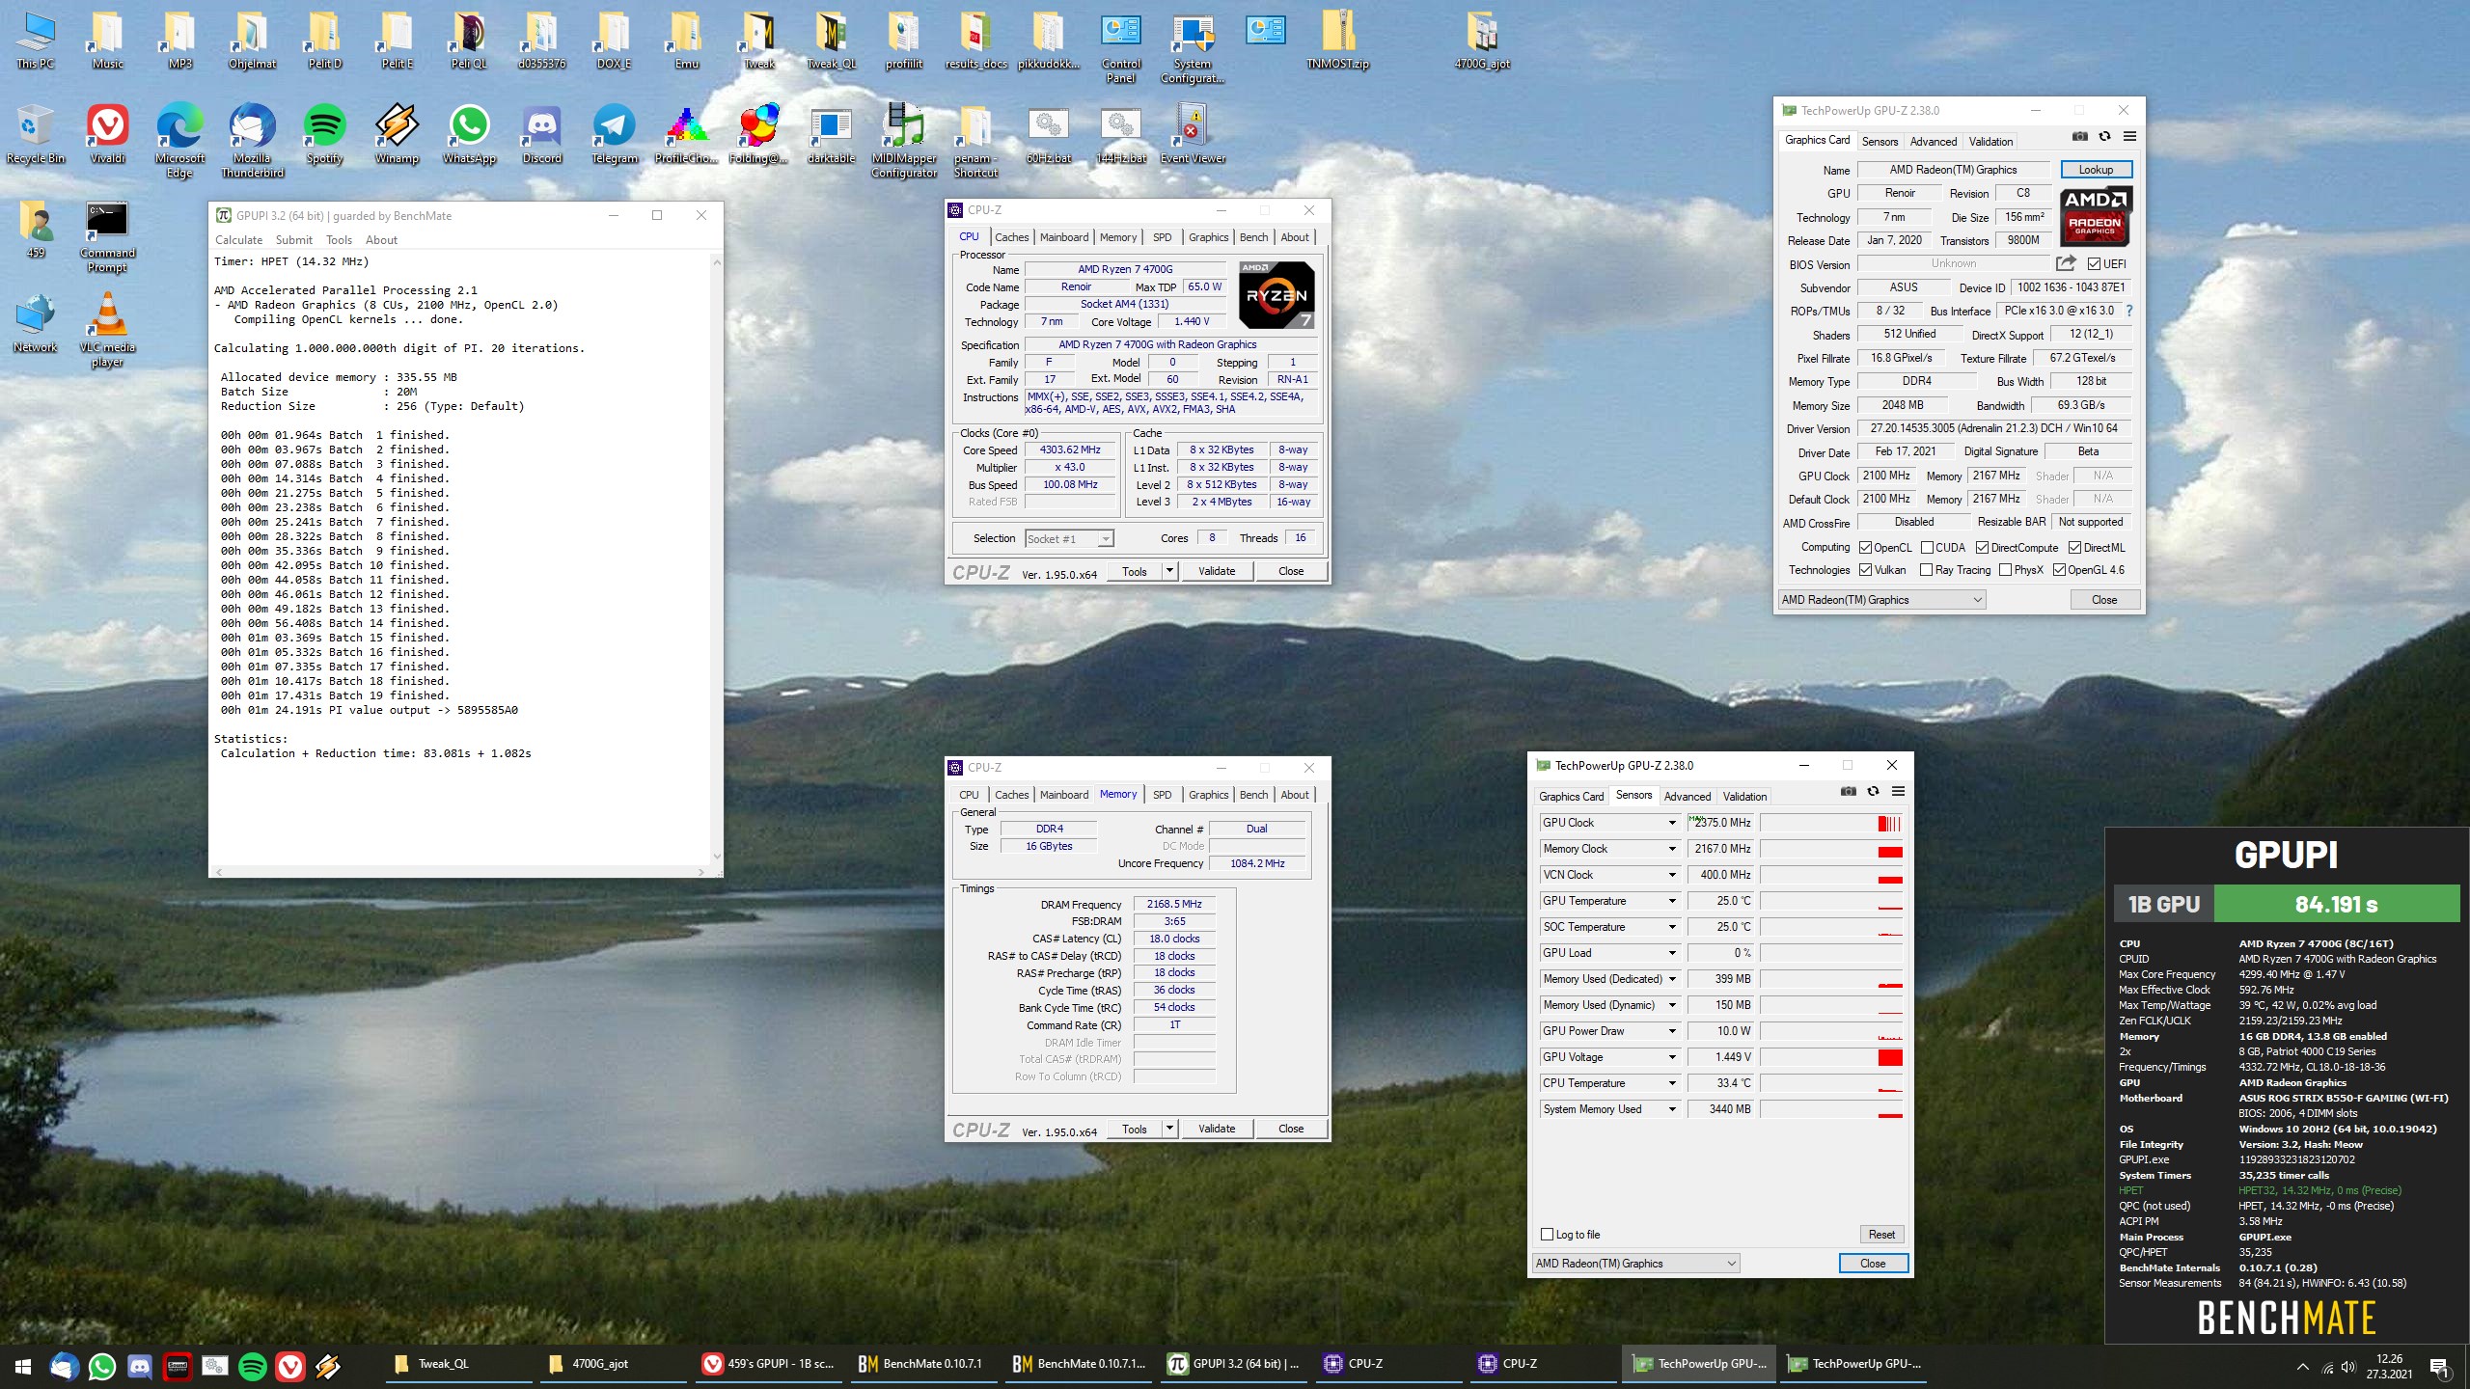Open hamburger menu in GPU-Z Sensors window

(x=1898, y=791)
